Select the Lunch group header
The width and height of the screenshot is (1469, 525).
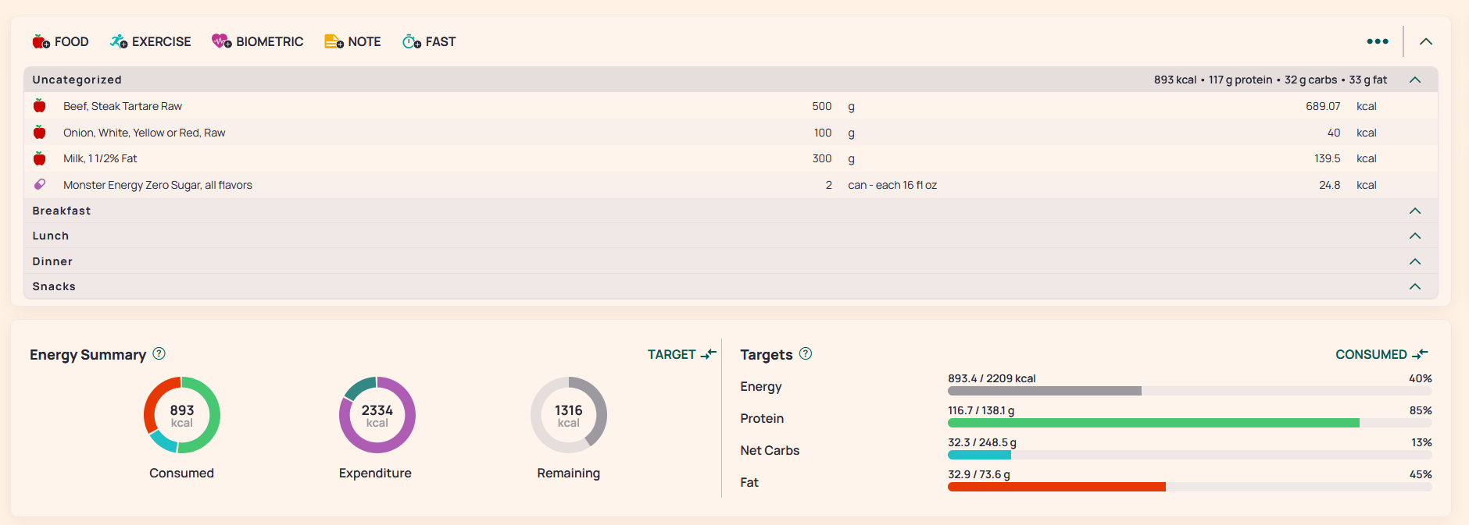click(x=731, y=236)
